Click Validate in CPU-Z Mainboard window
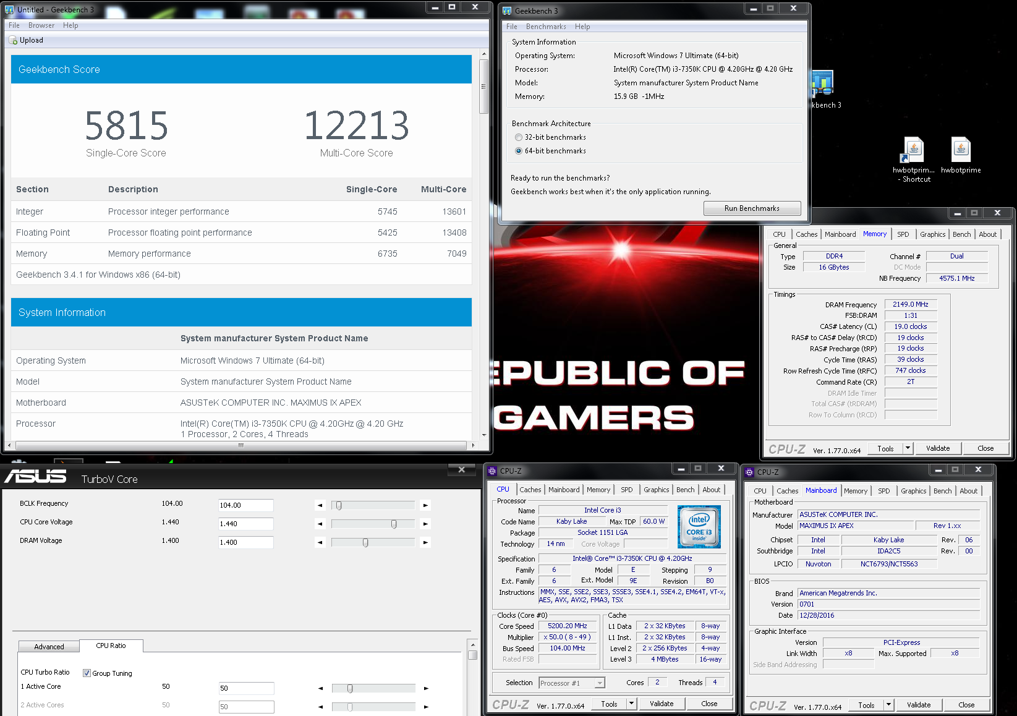 pyautogui.click(x=919, y=705)
